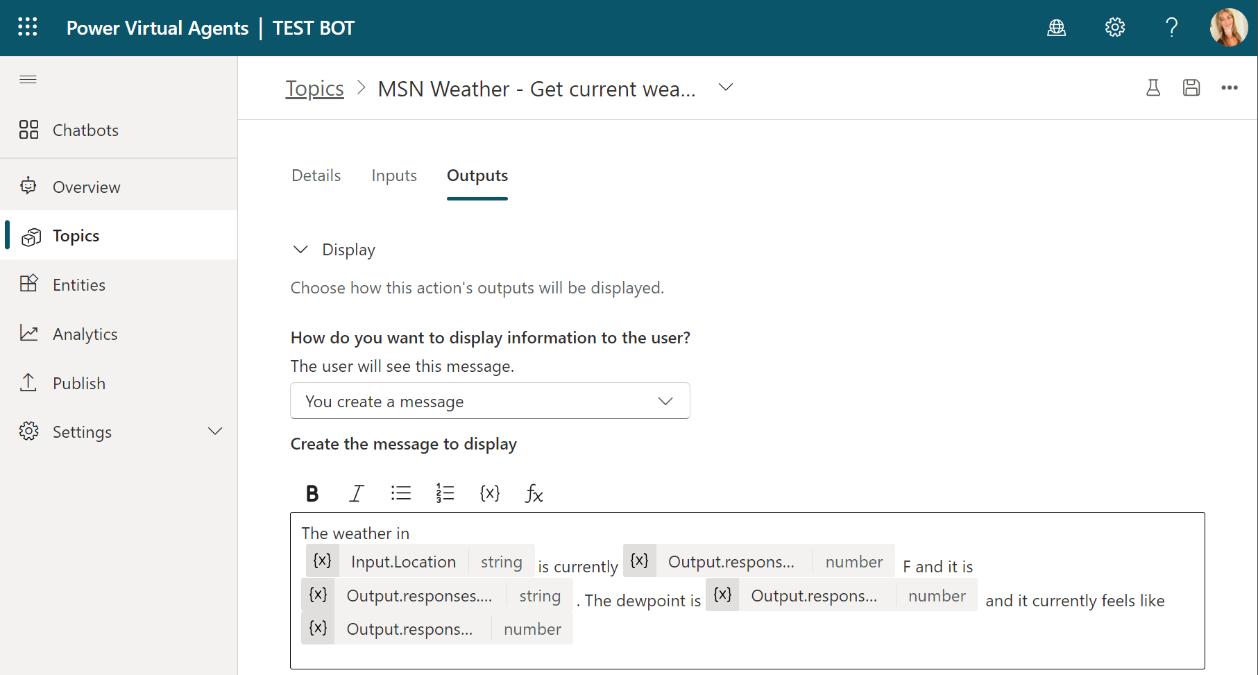
Task: Click the variable chip after 'is currently'
Action: point(759,561)
